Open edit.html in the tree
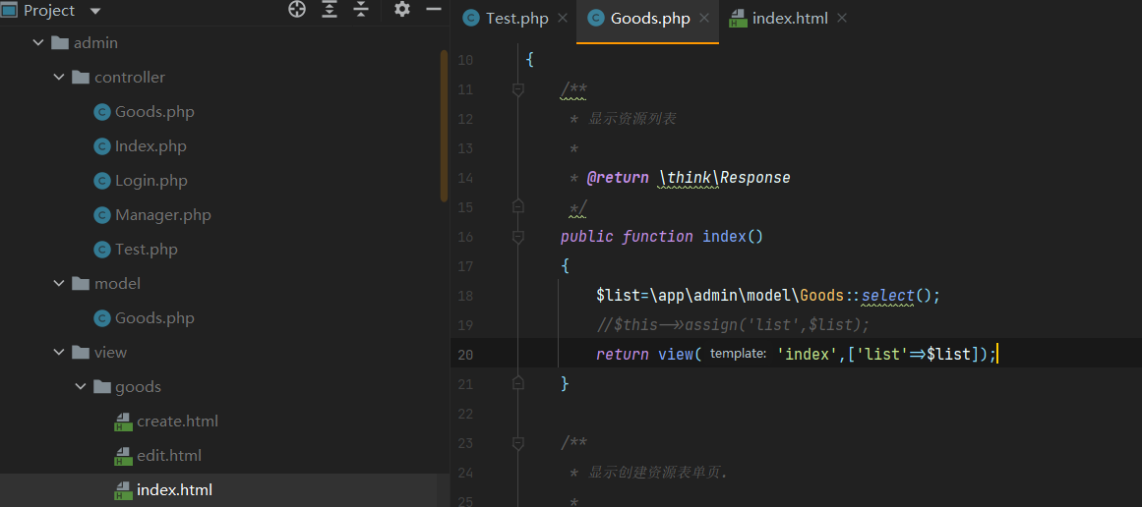The width and height of the screenshot is (1142, 507). [169, 455]
